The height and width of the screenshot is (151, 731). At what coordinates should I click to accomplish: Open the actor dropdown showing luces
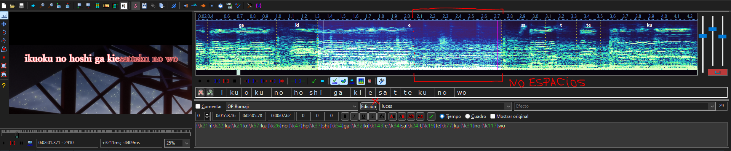pyautogui.click(x=508, y=106)
